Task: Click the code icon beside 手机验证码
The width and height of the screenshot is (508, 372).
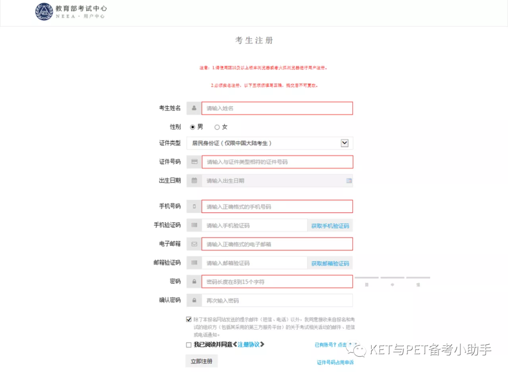Action: 194,225
